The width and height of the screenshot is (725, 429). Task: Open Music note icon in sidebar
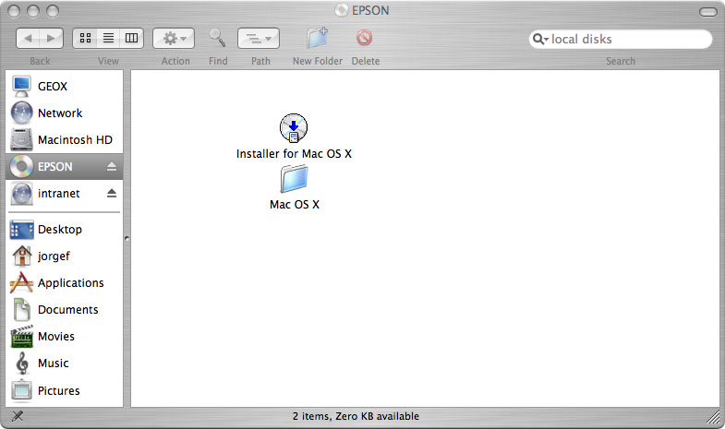(x=22, y=363)
